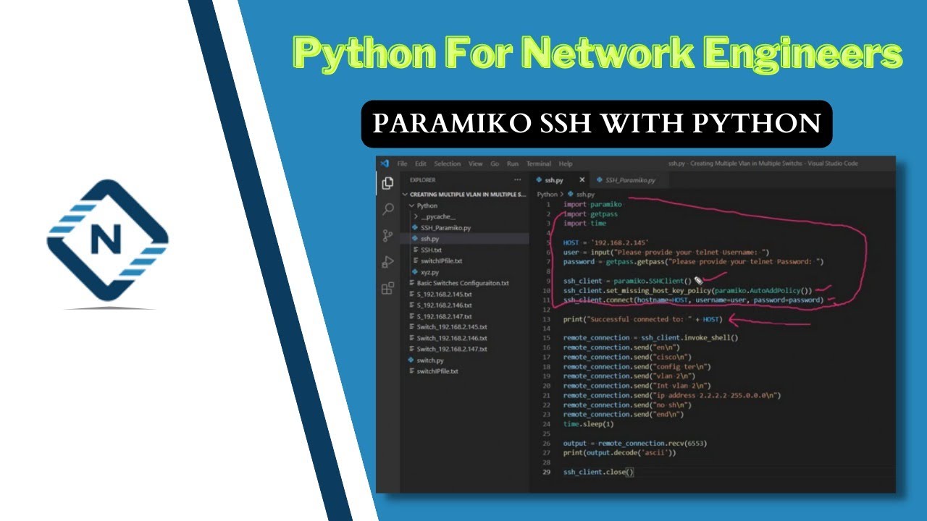
Task: Click the 'import getpass' code line
Action: click(590, 214)
